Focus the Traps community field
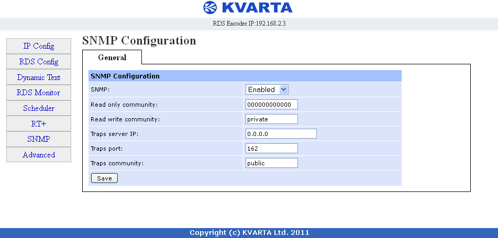 [272, 163]
